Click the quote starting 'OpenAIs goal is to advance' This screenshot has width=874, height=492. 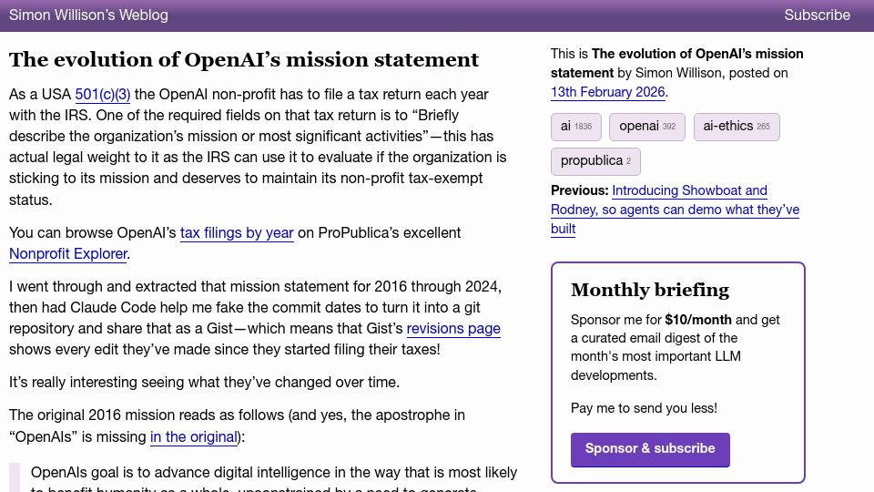[x=274, y=478]
